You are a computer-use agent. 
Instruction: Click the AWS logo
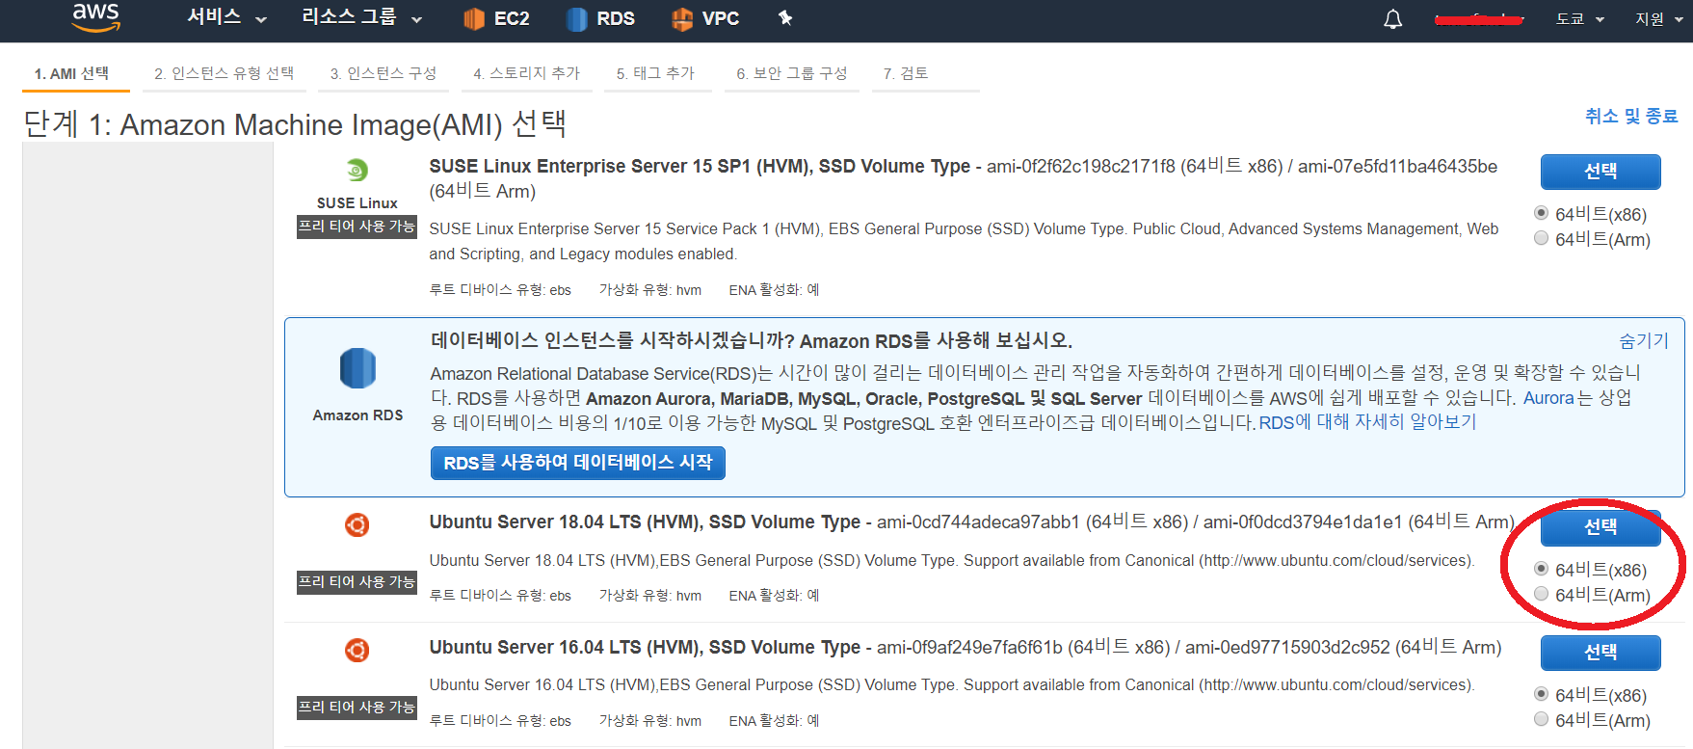tap(95, 16)
